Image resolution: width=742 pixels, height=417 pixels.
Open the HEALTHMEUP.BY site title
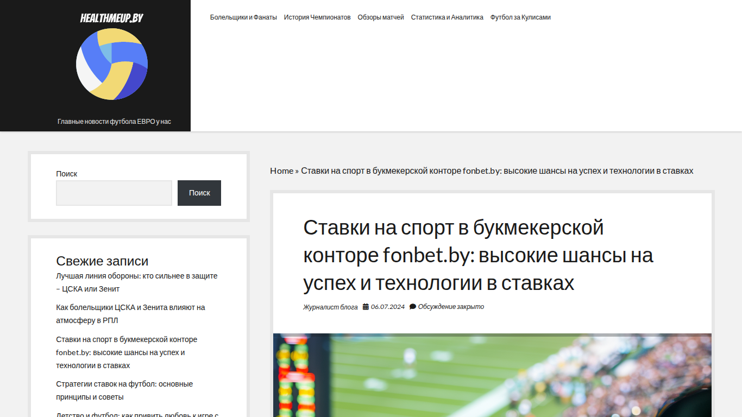pyautogui.click(x=112, y=18)
